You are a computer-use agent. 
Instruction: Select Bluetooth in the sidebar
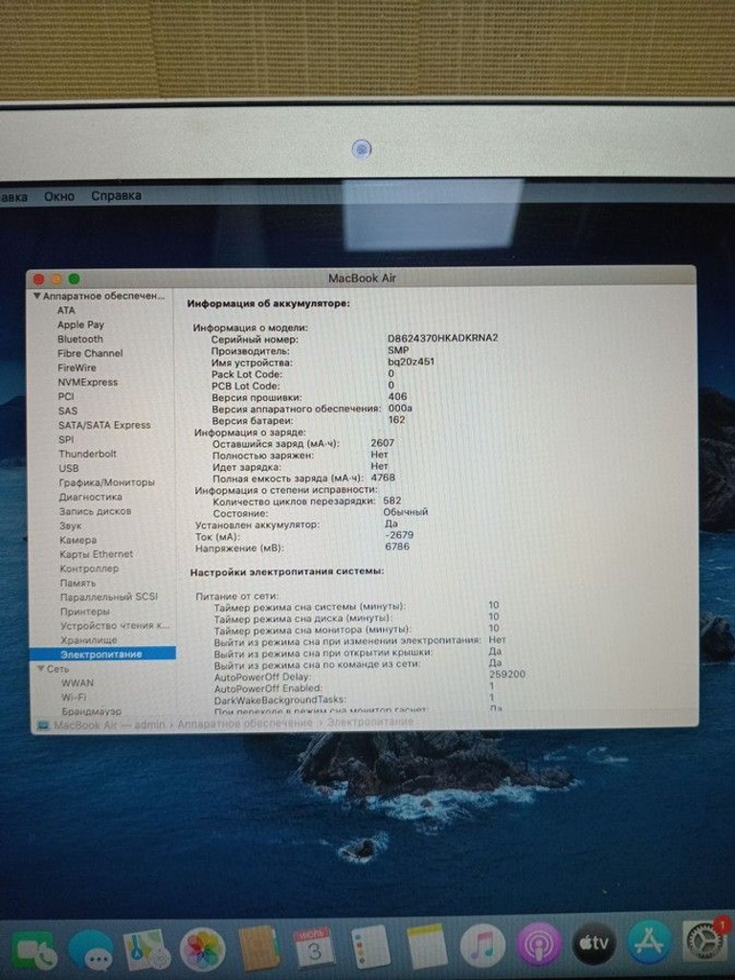click(x=80, y=339)
